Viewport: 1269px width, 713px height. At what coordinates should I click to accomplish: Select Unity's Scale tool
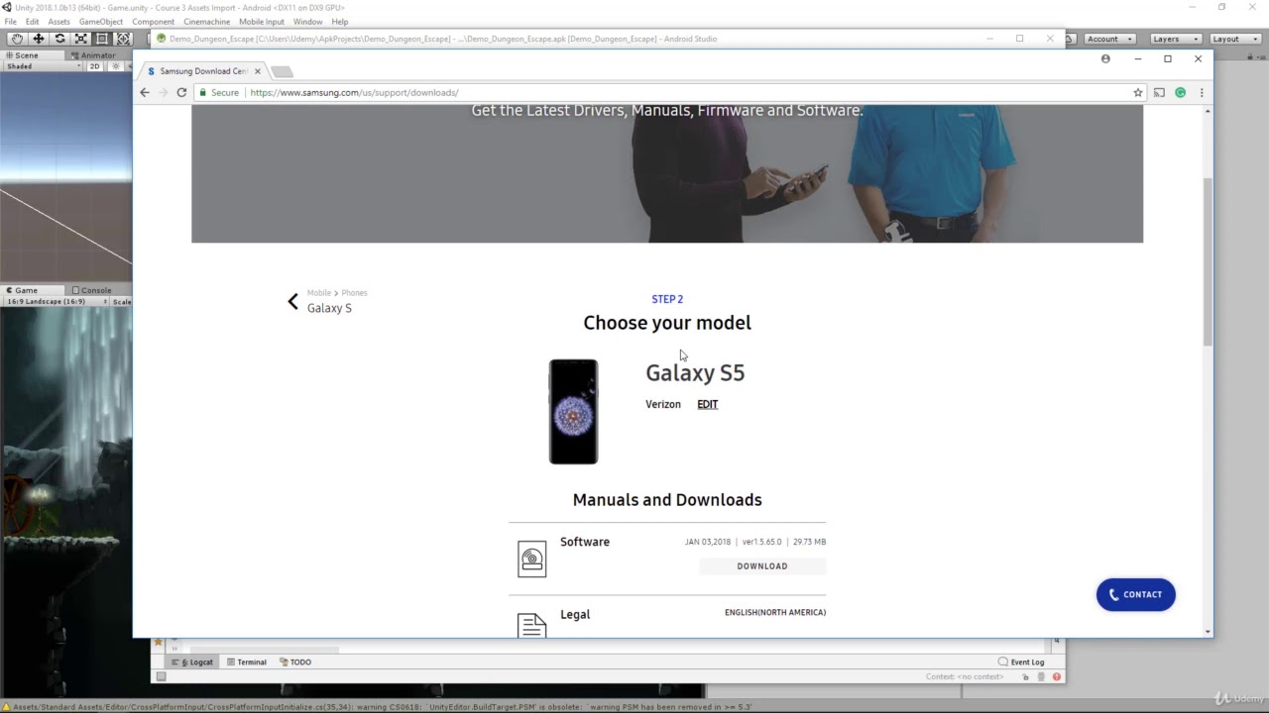80,39
